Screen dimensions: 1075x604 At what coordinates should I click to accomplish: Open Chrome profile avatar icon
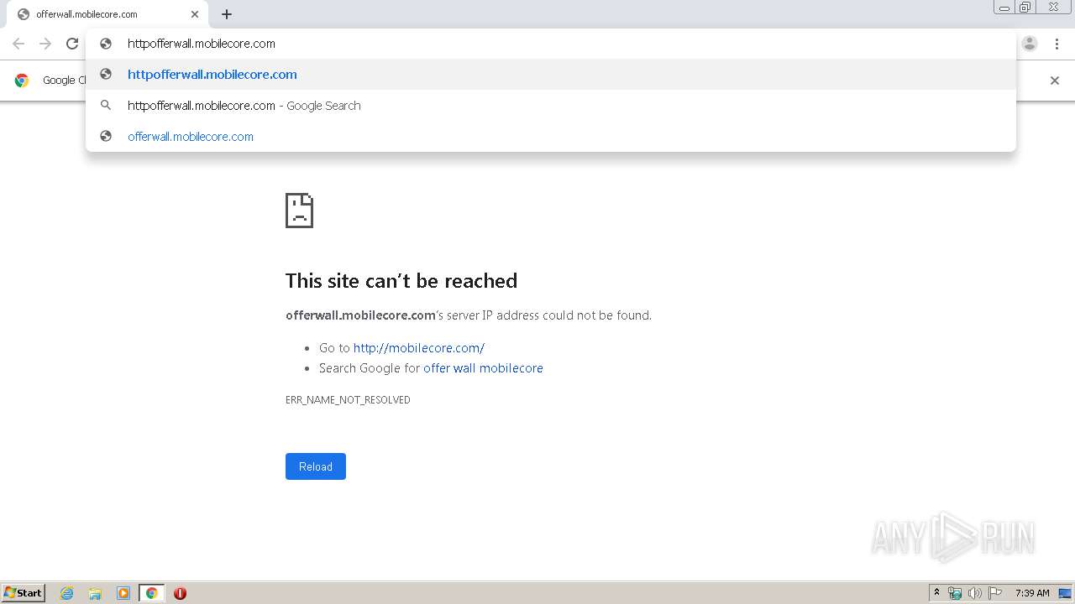tap(1030, 44)
